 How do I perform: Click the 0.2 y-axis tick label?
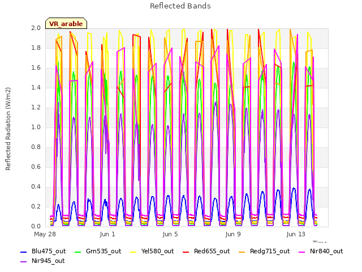pos(36,206)
